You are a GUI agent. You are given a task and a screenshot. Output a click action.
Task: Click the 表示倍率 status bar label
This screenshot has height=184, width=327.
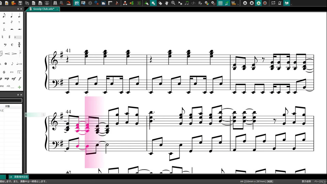pyautogui.click(x=306, y=182)
